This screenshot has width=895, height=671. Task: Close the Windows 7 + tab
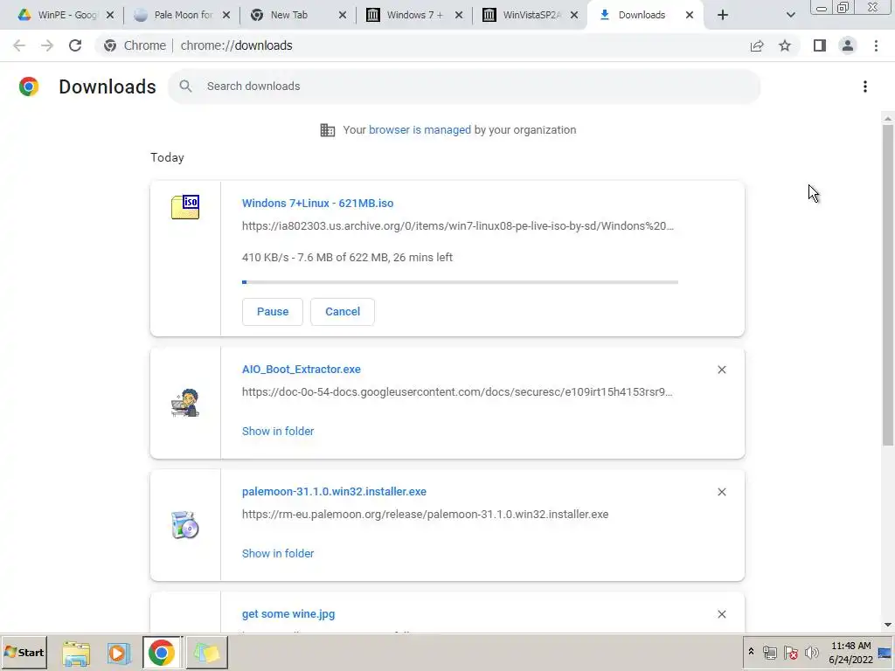(x=459, y=15)
